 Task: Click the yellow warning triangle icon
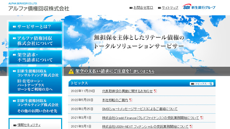click(x=71, y=71)
